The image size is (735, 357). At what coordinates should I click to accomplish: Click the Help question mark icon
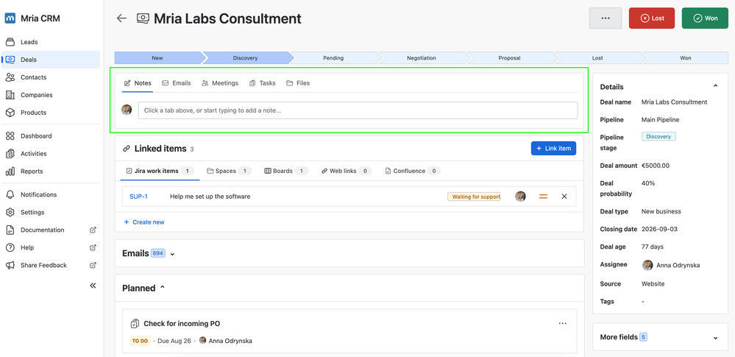point(10,247)
